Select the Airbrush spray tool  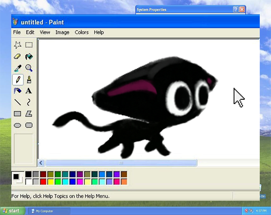(x=18, y=91)
